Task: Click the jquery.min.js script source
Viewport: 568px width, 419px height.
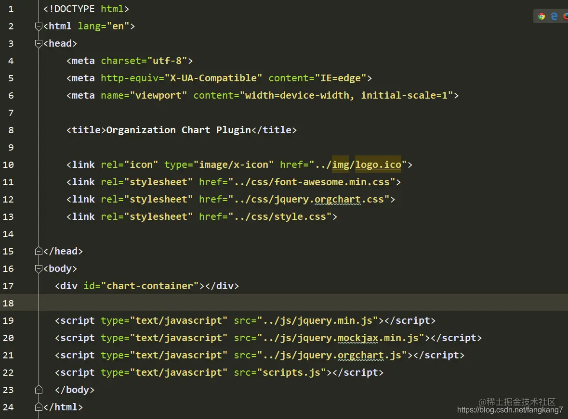Action: coord(317,320)
